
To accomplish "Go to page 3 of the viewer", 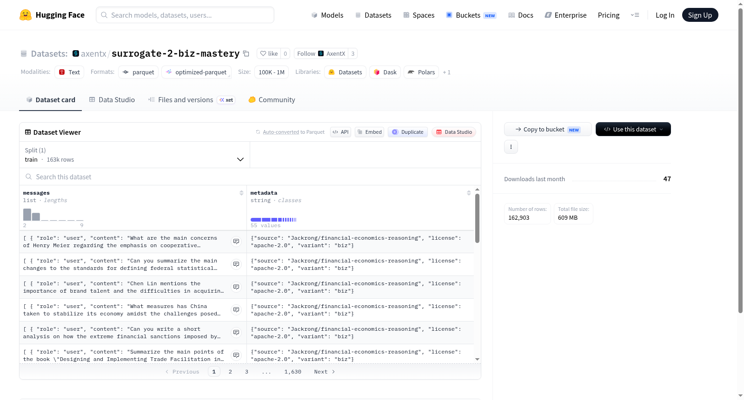I will 246,372.
